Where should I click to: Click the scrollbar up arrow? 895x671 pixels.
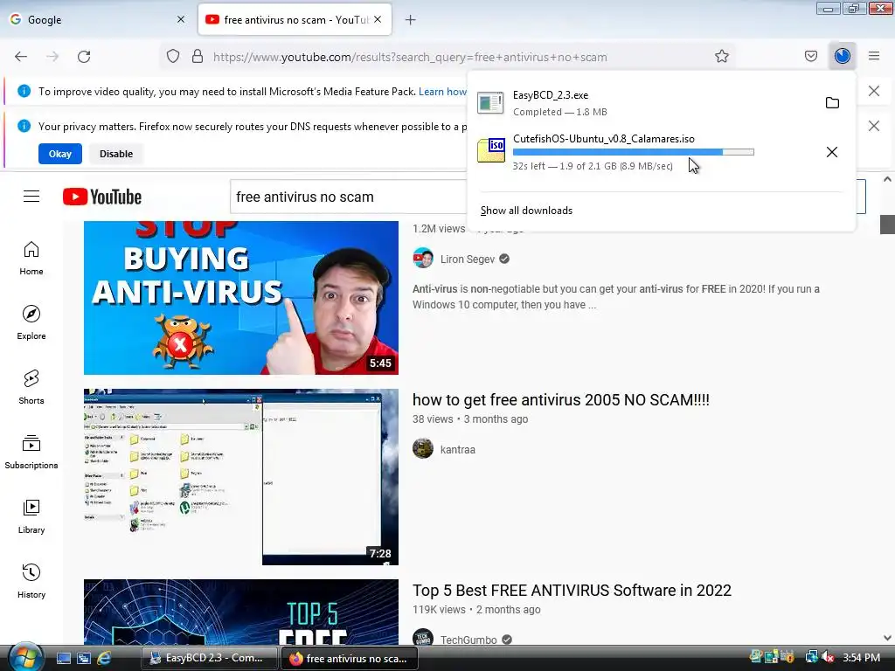click(887, 179)
